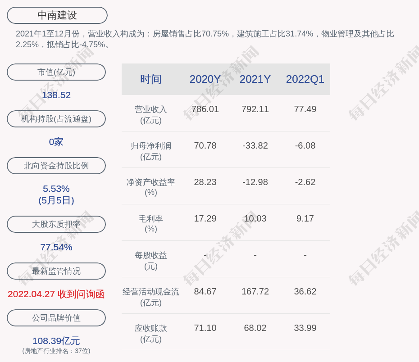The image size is (419, 362).
Task: Click the 机构持股(占流通盘) label pill
Action: [56, 119]
